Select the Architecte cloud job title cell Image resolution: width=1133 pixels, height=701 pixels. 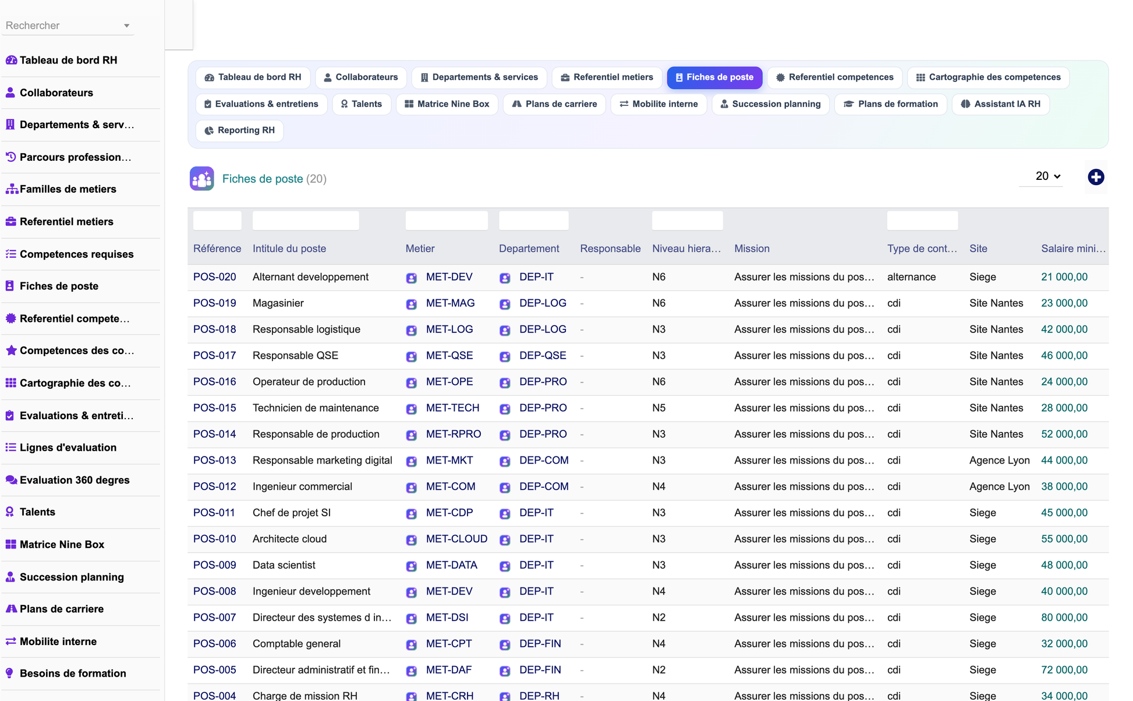289,539
